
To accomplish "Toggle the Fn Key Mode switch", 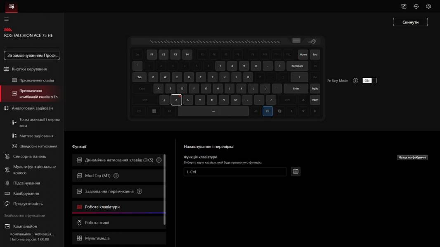I will tap(369, 81).
